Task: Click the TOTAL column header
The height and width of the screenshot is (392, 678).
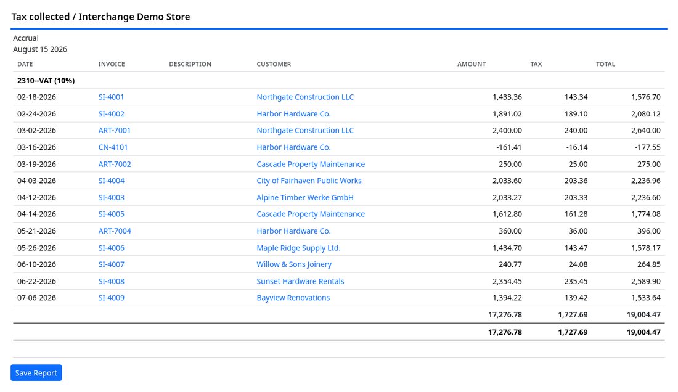Action: (605, 64)
